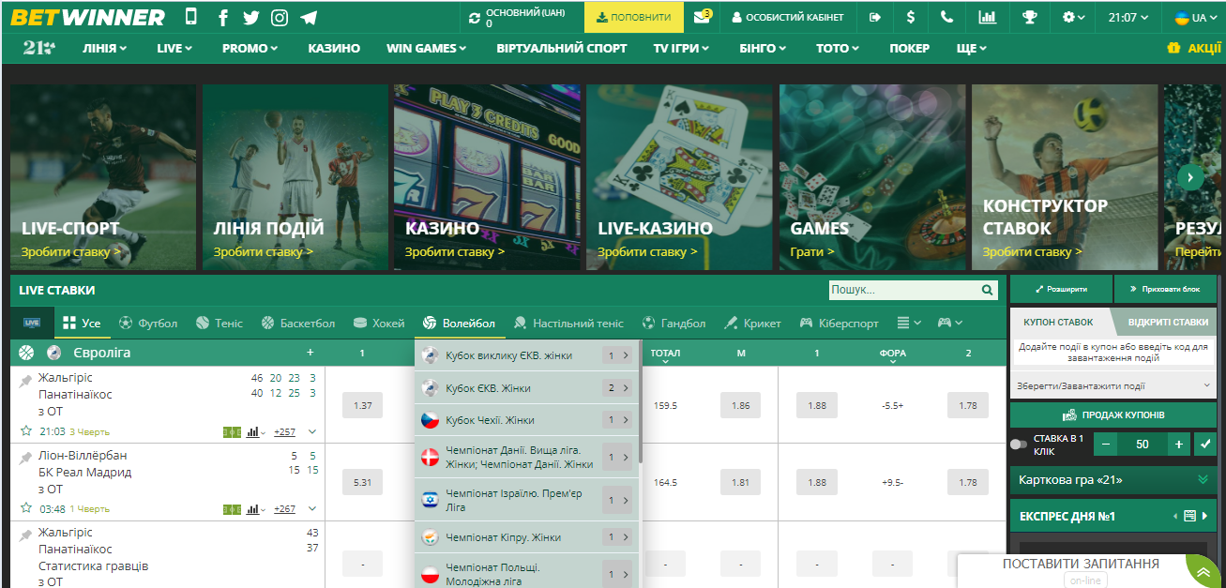Open the Instagram icon in header

[280, 18]
